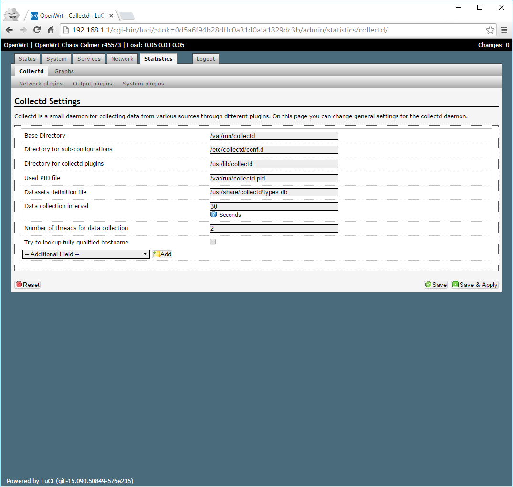Open the System plugins submenu
513x487 pixels.
click(143, 84)
